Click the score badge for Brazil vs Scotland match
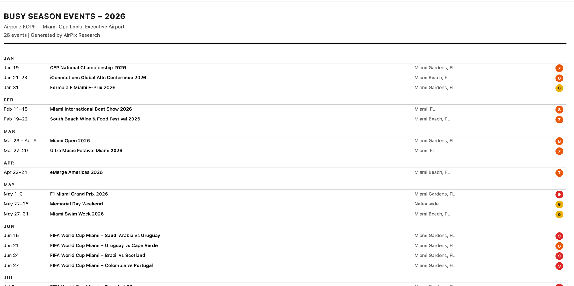 click(559, 256)
